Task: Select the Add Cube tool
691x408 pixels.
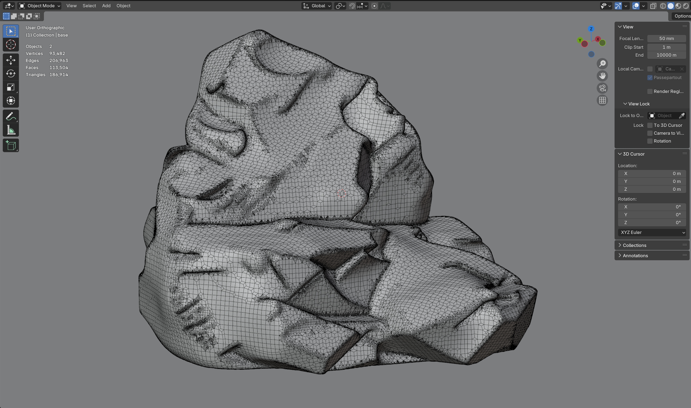Action: coord(11,145)
